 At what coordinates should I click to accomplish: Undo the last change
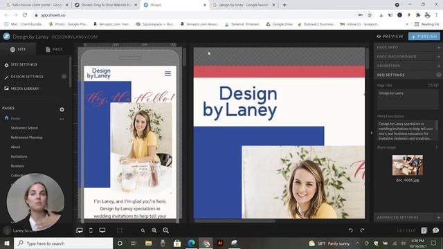tap(351, 230)
